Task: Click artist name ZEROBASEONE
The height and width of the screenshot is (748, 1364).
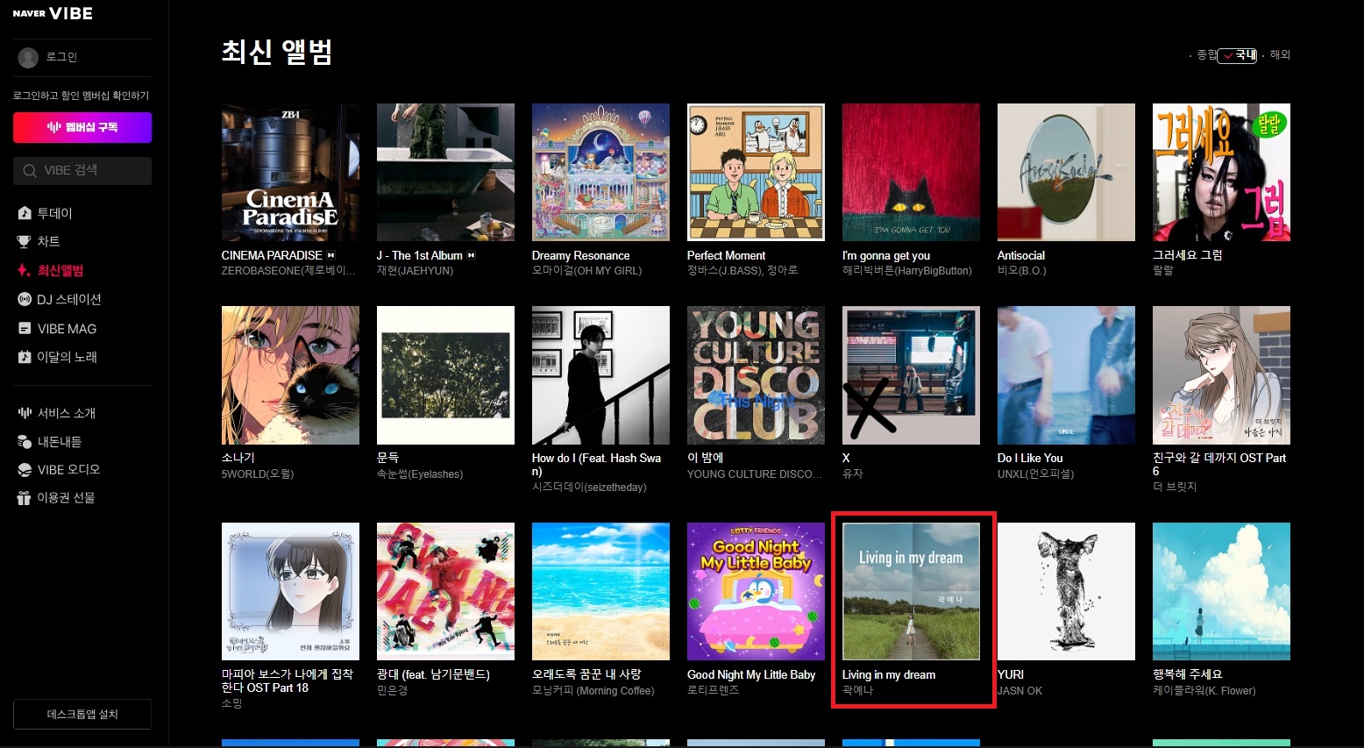Action: 289,271
